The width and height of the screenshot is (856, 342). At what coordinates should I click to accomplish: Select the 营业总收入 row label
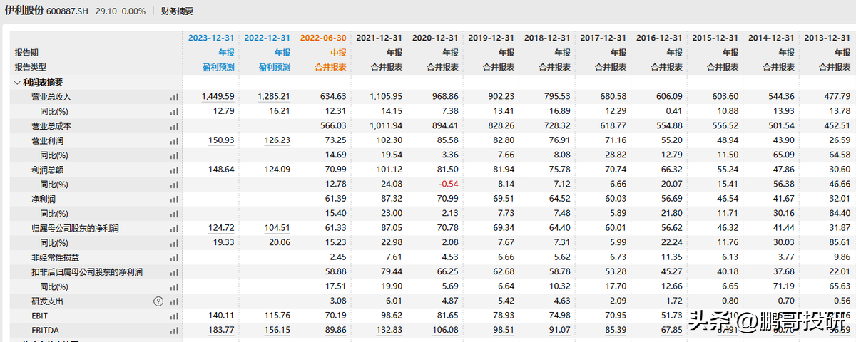click(51, 97)
